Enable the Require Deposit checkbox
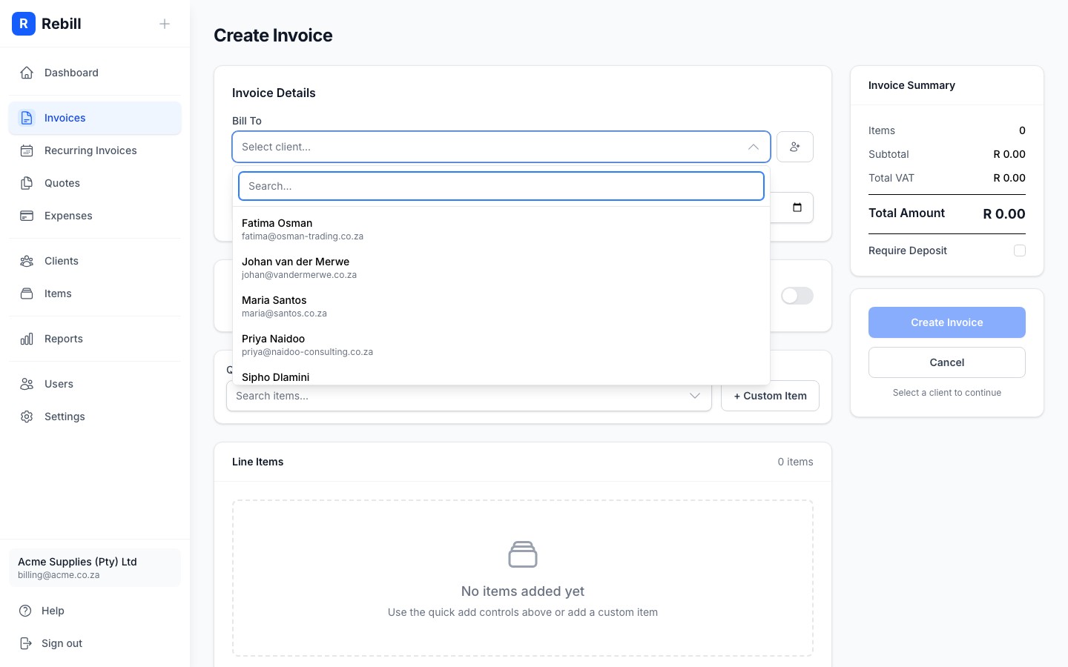 coord(1020,250)
